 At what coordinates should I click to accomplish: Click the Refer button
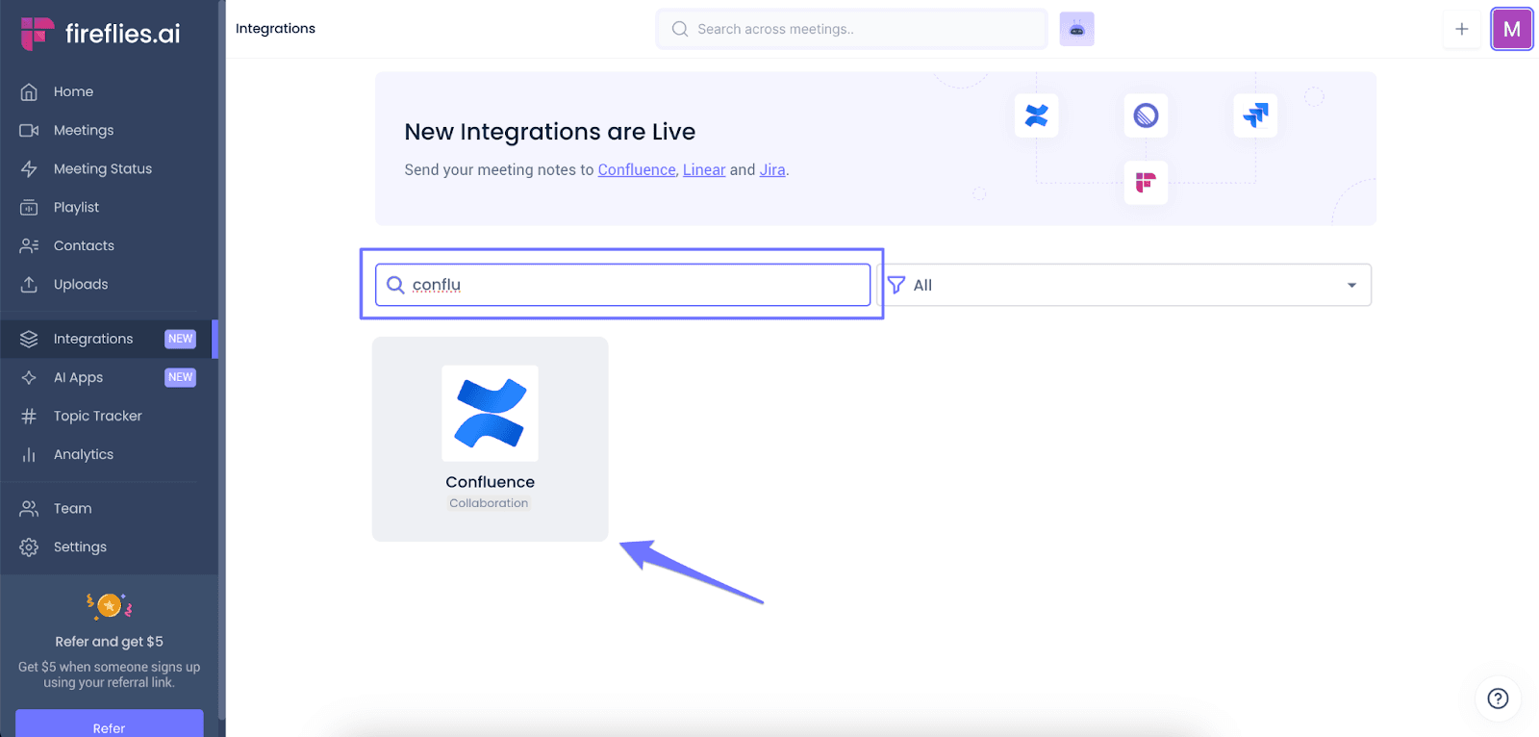109,724
